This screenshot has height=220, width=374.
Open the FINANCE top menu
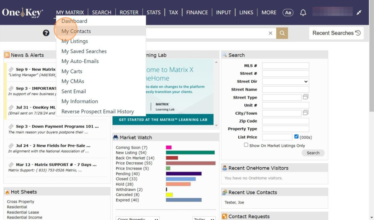[x=197, y=12]
